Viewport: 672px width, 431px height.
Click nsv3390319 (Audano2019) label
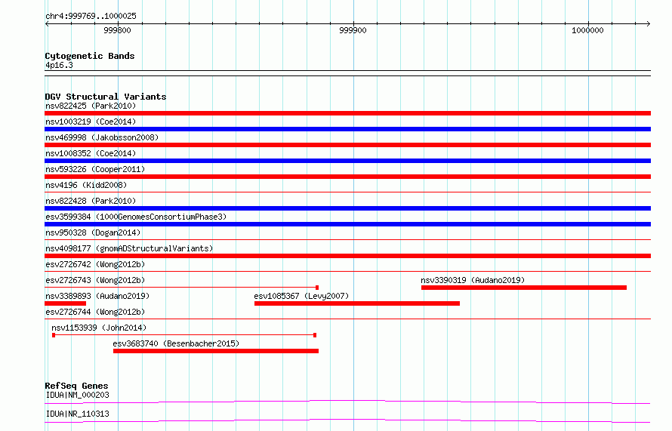[x=473, y=280]
